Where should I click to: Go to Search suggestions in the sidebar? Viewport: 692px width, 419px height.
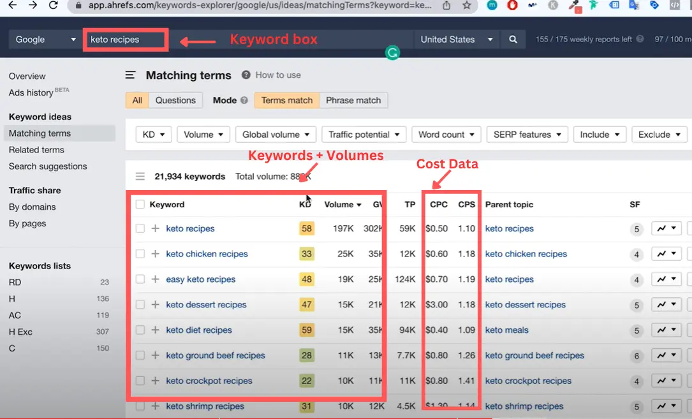(x=48, y=166)
